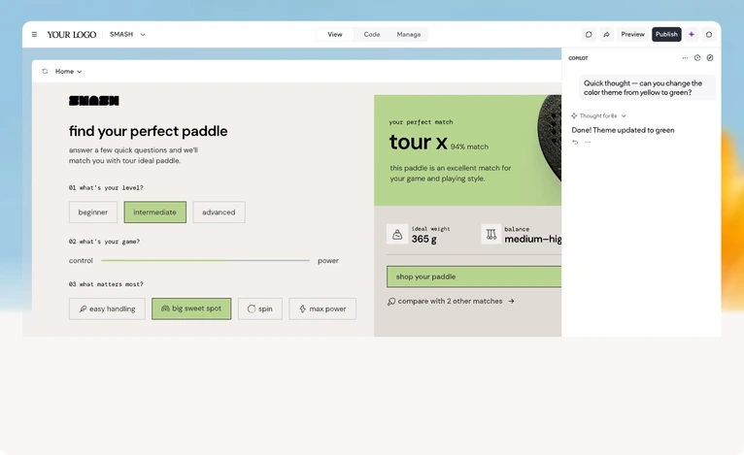Open more options under the Copilot reply
The image size is (744, 455).
coord(588,143)
